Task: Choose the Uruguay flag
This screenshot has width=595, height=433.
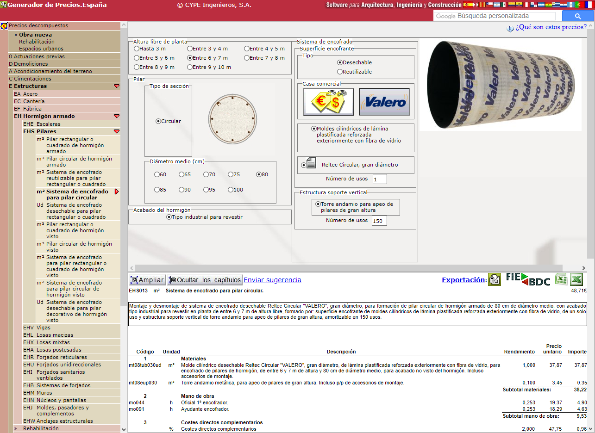Action: click(556, 5)
